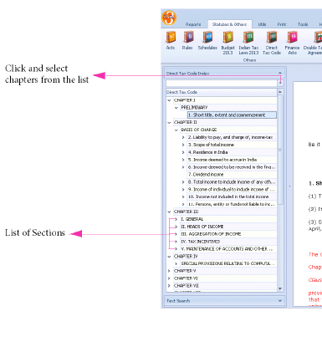322x352 pixels.
Task: Select '10. Income not included in total income'
Action: 232,196
